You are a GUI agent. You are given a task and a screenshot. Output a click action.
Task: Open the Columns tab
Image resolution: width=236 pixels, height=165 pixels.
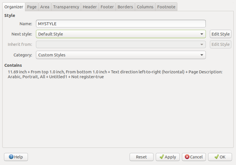click(x=145, y=7)
